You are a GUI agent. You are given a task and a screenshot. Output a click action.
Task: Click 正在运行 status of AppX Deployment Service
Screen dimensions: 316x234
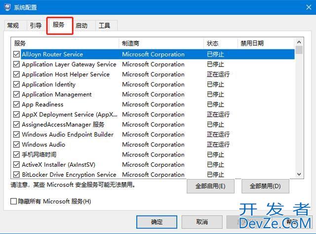pos(218,114)
